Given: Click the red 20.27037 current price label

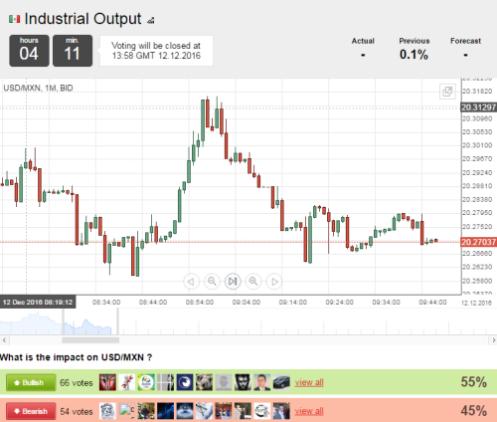Looking at the screenshot, I should [x=479, y=242].
